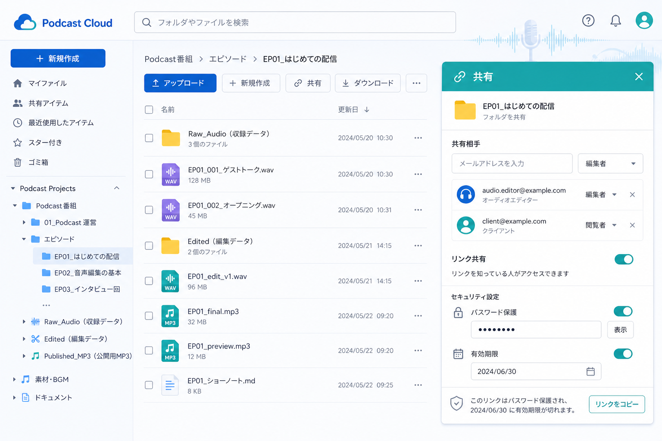Click the toolbar 共有 button

coord(308,83)
